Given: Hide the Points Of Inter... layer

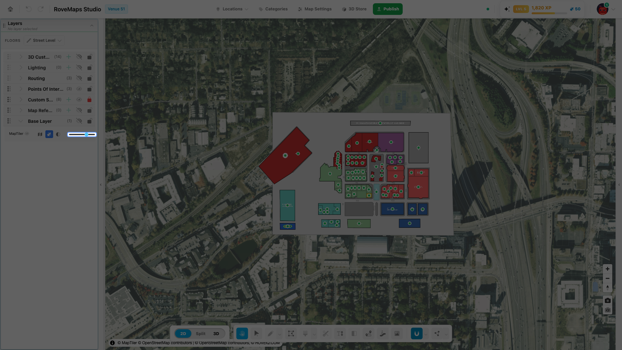Looking at the screenshot, I should coord(79,89).
